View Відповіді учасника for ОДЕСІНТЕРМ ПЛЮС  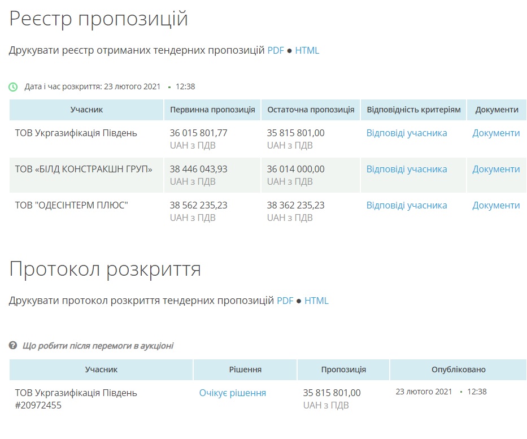click(x=407, y=206)
